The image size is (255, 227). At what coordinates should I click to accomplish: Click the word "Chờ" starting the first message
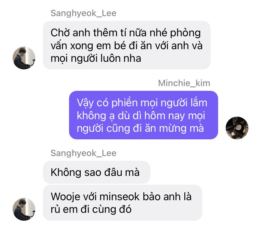(60, 33)
